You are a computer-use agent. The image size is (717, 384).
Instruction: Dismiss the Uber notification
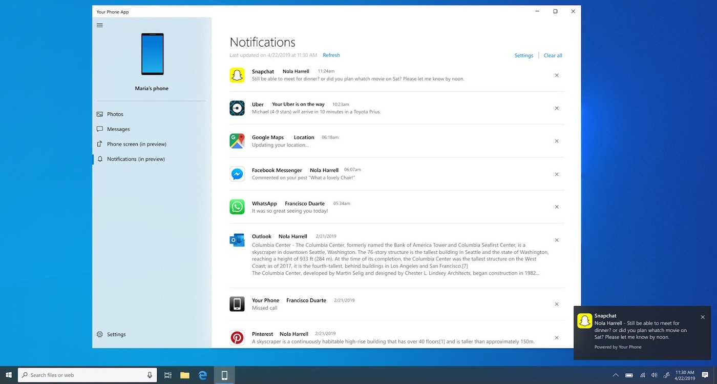[557, 108]
